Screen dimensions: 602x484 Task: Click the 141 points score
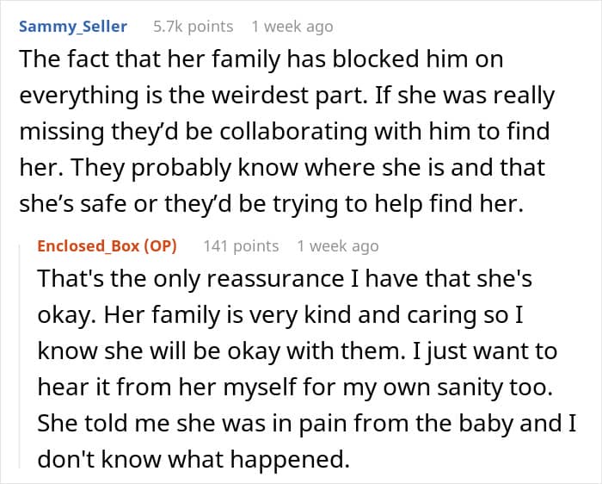[241, 246]
